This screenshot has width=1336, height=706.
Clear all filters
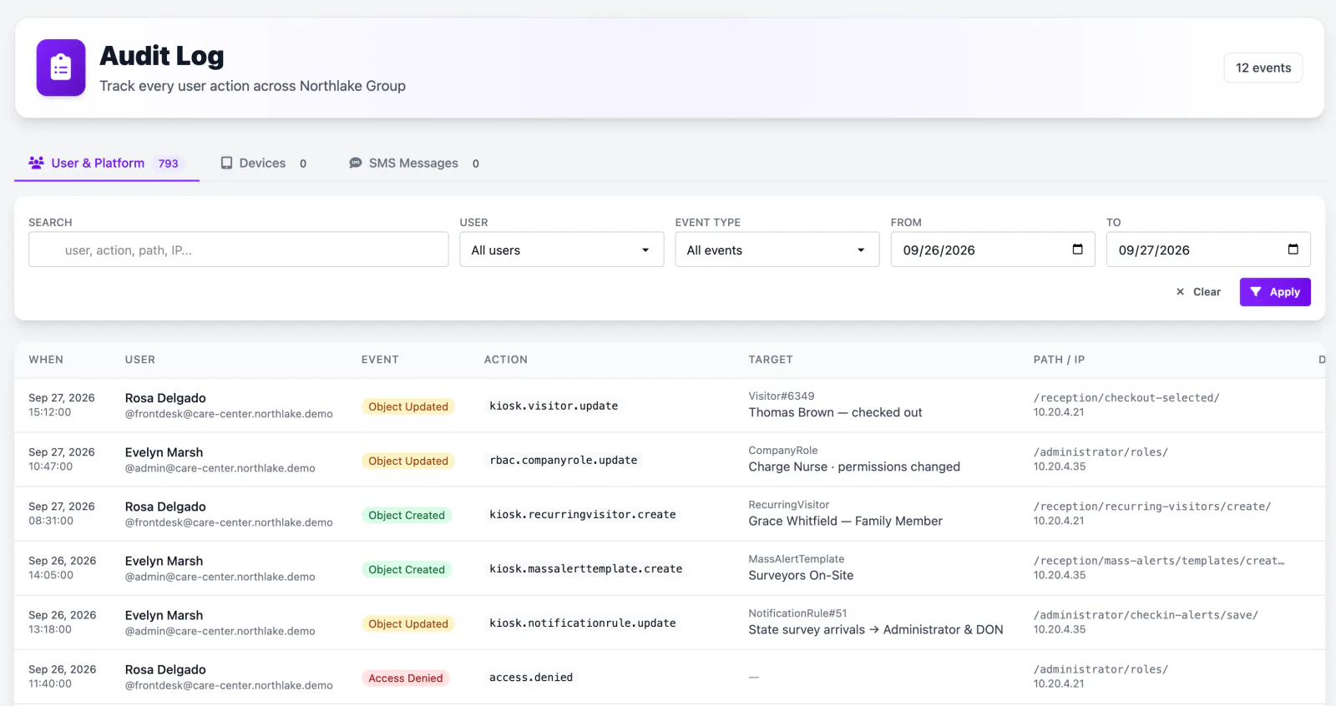coord(1198,292)
